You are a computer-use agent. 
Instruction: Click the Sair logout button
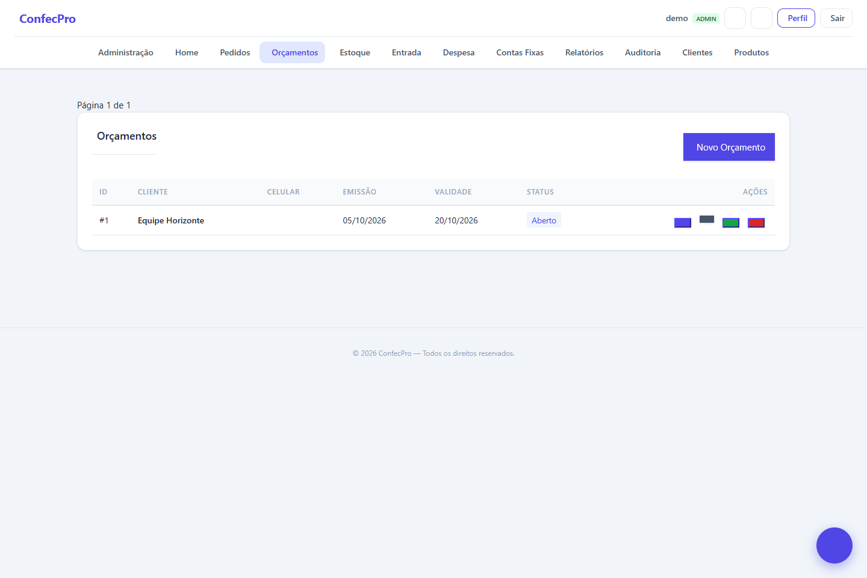click(836, 18)
